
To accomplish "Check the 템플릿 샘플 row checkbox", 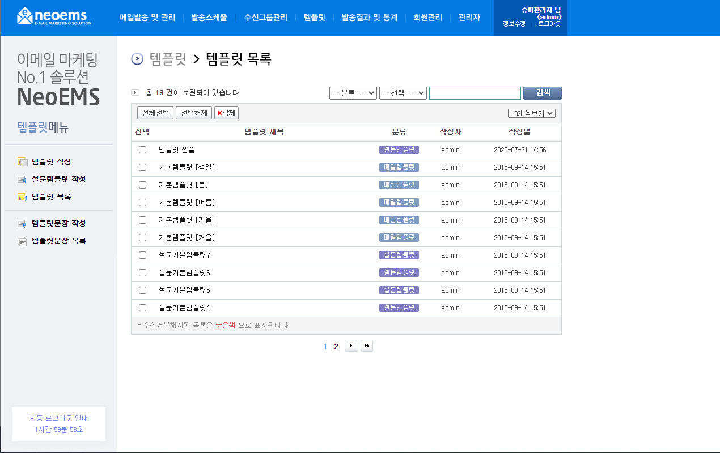I will 143,150.
